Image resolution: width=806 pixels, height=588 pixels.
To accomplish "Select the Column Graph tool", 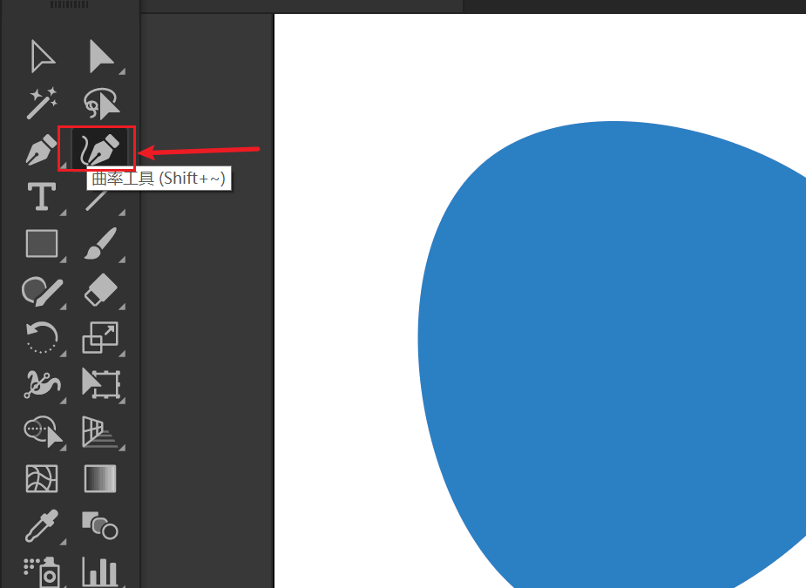I will (x=100, y=572).
